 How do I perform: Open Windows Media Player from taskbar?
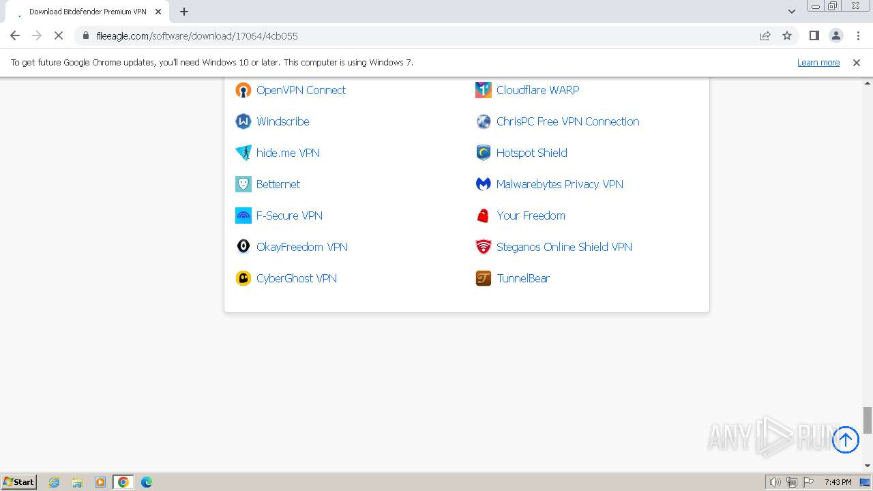click(100, 482)
